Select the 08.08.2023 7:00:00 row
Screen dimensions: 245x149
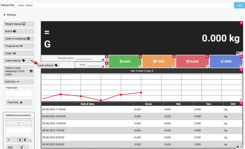pyautogui.click(x=142, y=130)
